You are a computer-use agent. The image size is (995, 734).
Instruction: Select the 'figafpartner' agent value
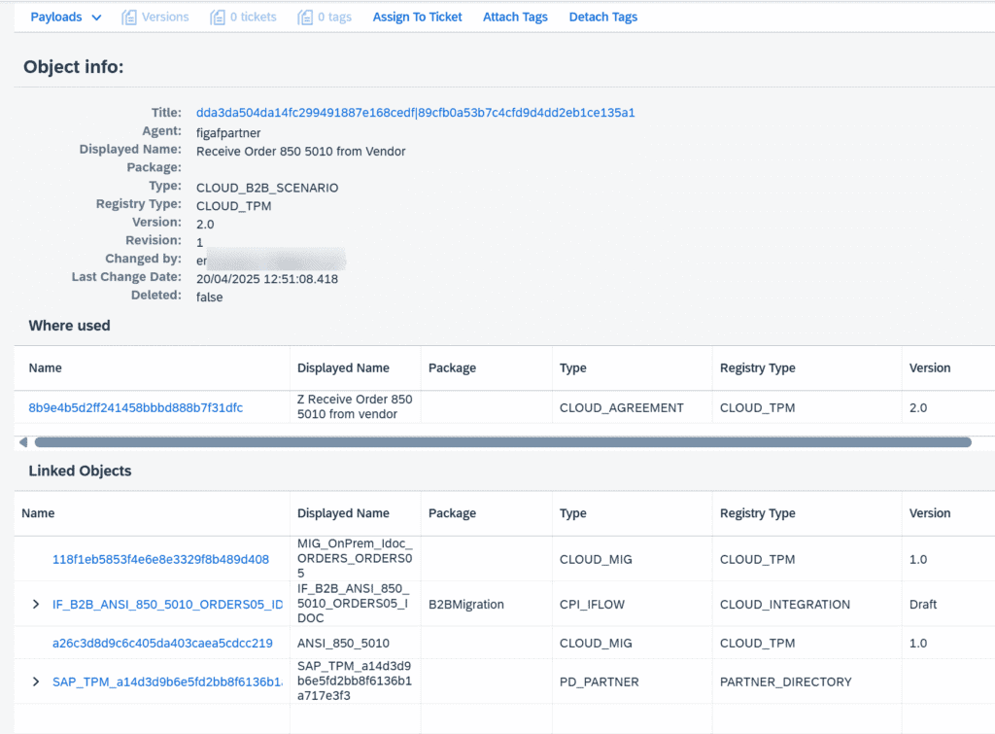click(x=227, y=133)
